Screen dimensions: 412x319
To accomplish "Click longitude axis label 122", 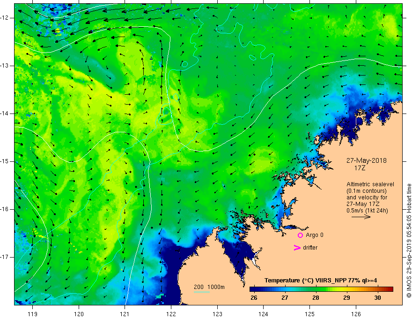I will 171,314.
